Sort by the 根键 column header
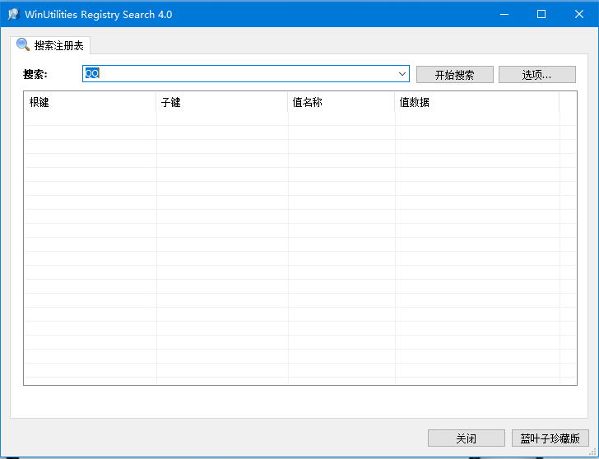This screenshot has height=459, width=599. point(91,102)
